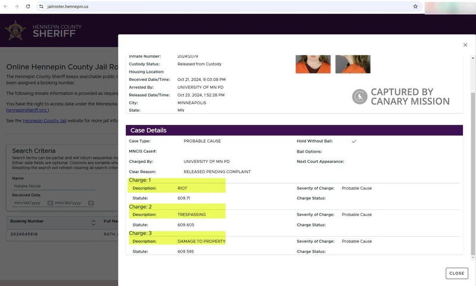
Task: Click the Booking Number column header
Action: pyautogui.click(x=27, y=221)
